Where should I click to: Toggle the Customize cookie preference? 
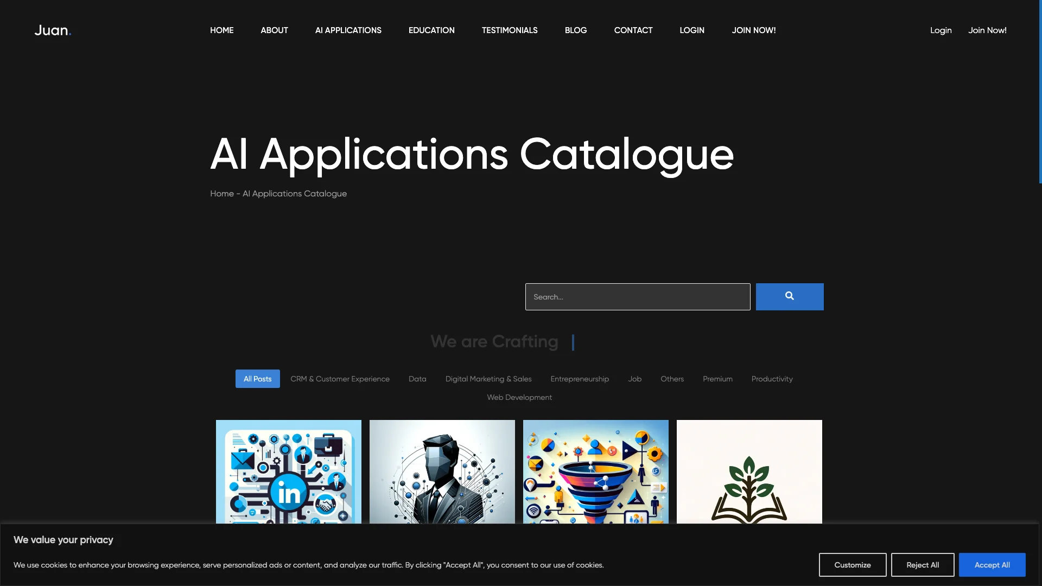click(x=853, y=564)
